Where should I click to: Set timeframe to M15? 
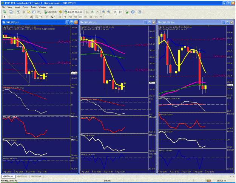(70, 17)
